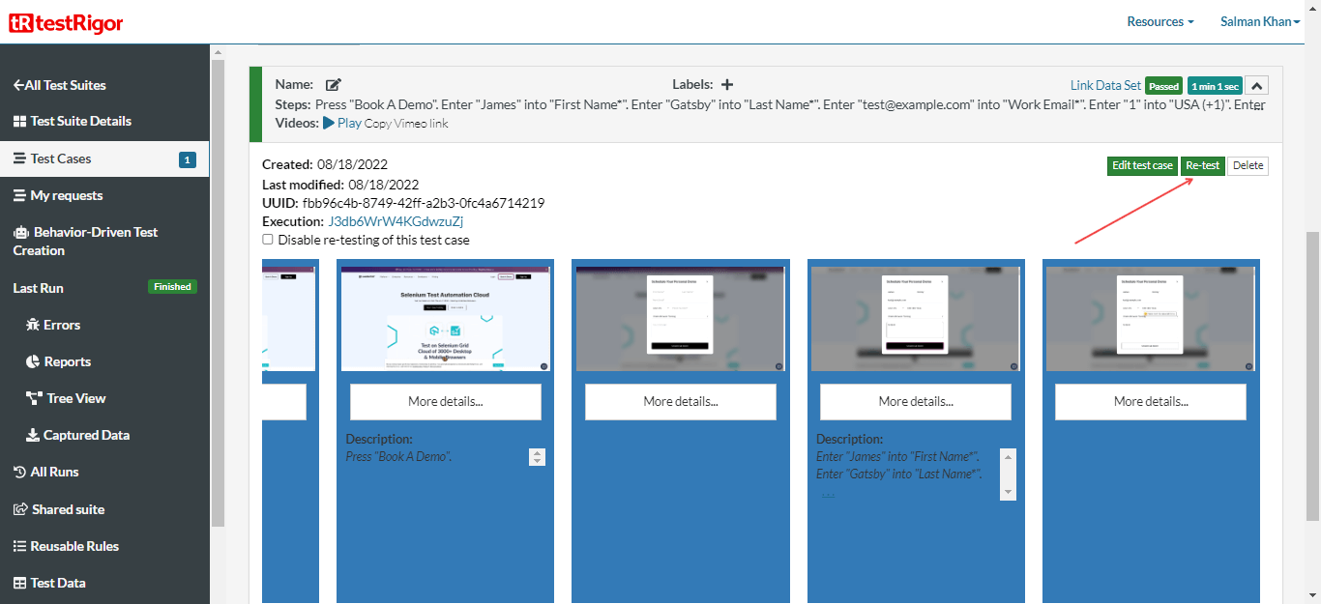Open the Resources dropdown
The image size is (1321, 604).
click(1159, 20)
